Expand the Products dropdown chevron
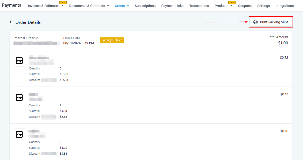303x160 pixels. point(231,6)
